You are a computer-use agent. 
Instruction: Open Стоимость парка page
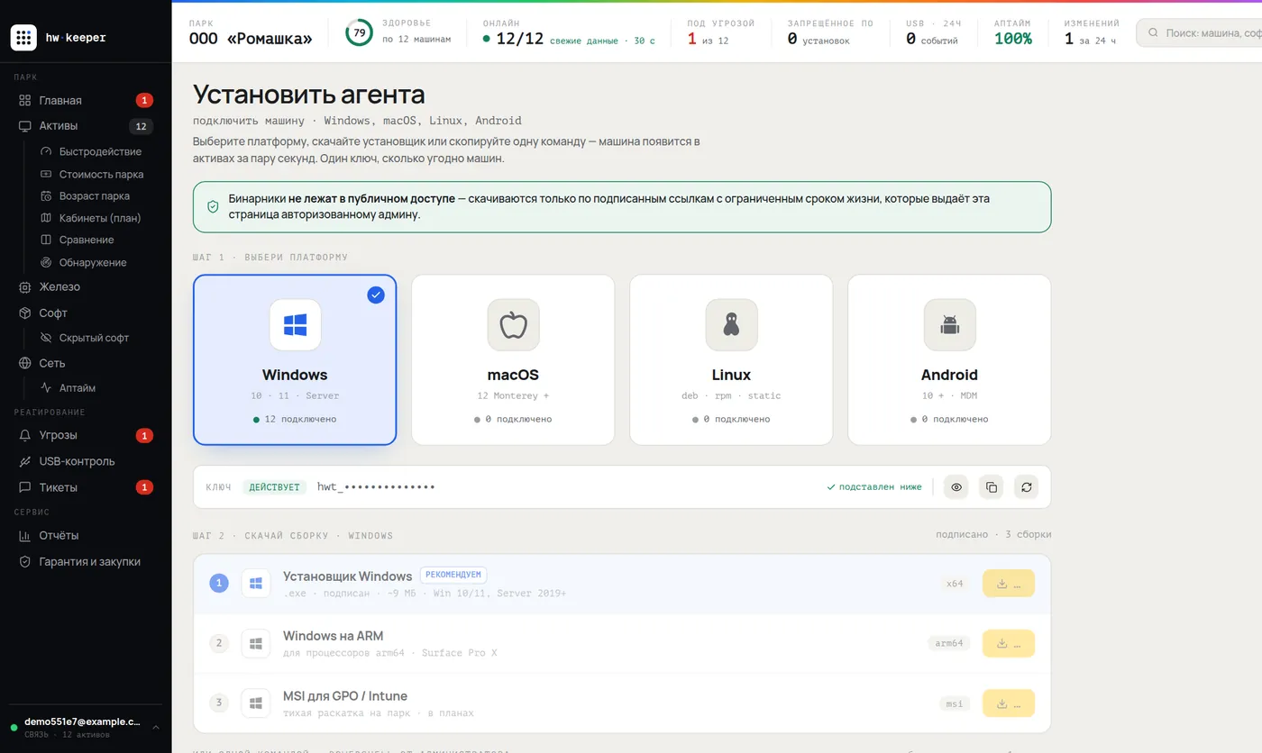point(101,174)
